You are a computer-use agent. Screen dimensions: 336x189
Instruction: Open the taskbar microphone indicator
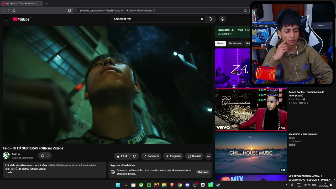(292, 185)
